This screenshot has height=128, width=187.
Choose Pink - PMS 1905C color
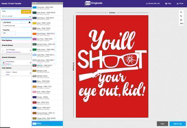click(47, 92)
